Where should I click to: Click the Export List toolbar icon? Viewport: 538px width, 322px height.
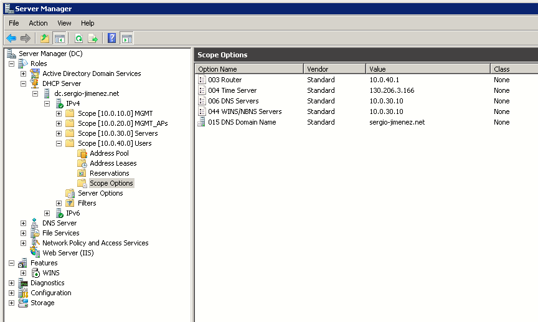[93, 38]
